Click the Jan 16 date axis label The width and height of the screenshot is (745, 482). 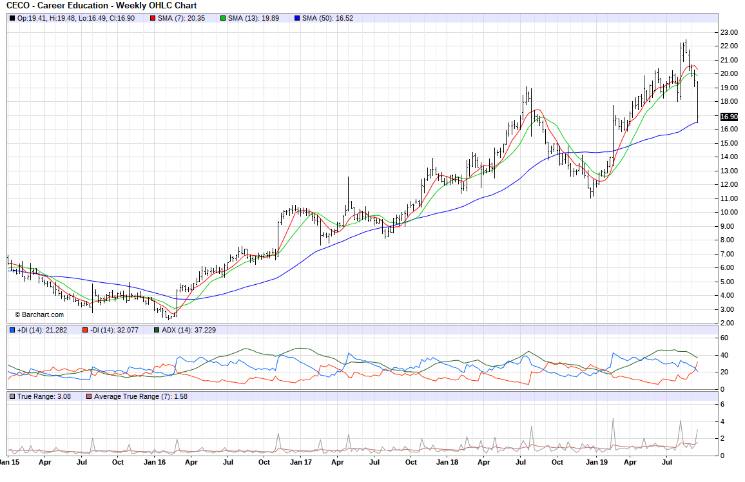[x=153, y=462]
